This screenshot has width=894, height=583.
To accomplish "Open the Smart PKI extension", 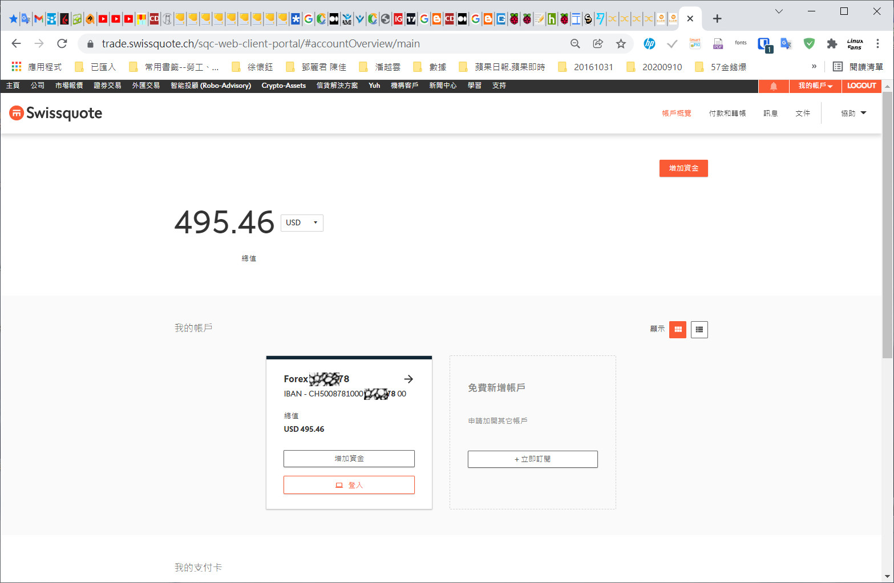I will coord(695,43).
